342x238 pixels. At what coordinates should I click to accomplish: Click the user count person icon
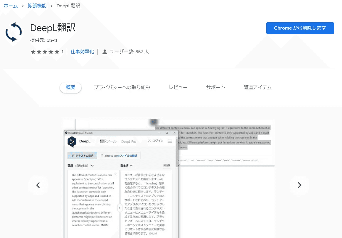coord(105,52)
